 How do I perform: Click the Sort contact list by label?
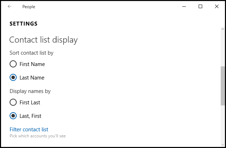(x=31, y=53)
